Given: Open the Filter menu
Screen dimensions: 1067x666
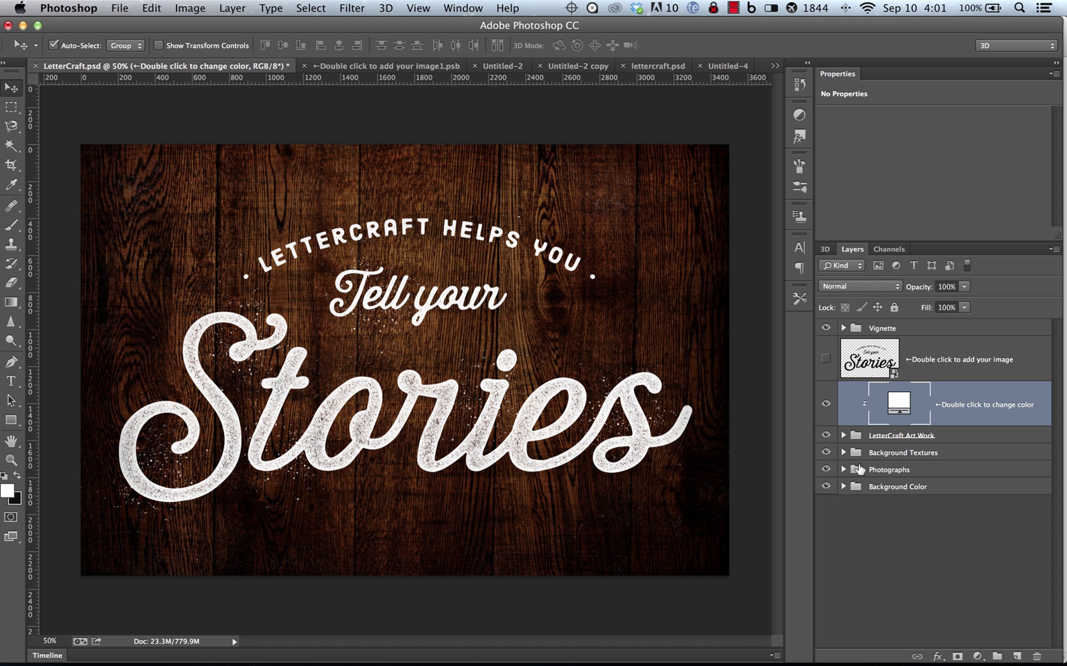Looking at the screenshot, I should tap(352, 8).
